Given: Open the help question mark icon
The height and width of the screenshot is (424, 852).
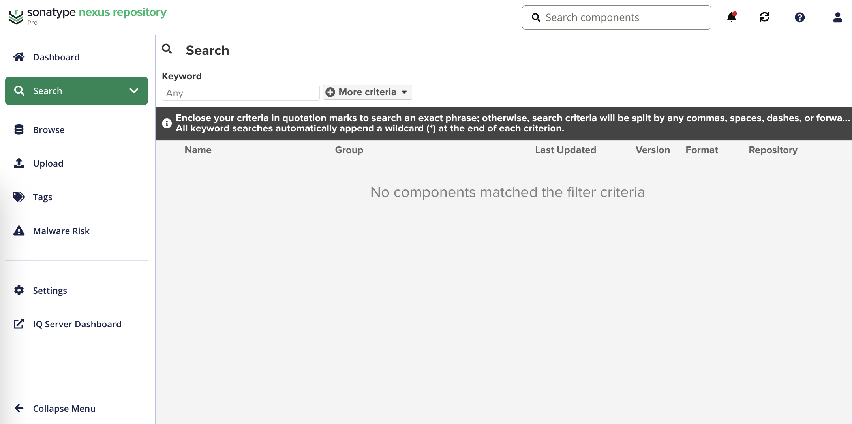Looking at the screenshot, I should click(799, 17).
